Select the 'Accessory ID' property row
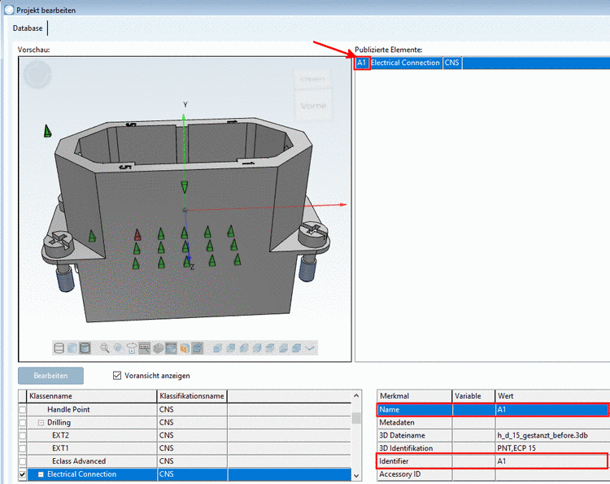 coord(493,474)
